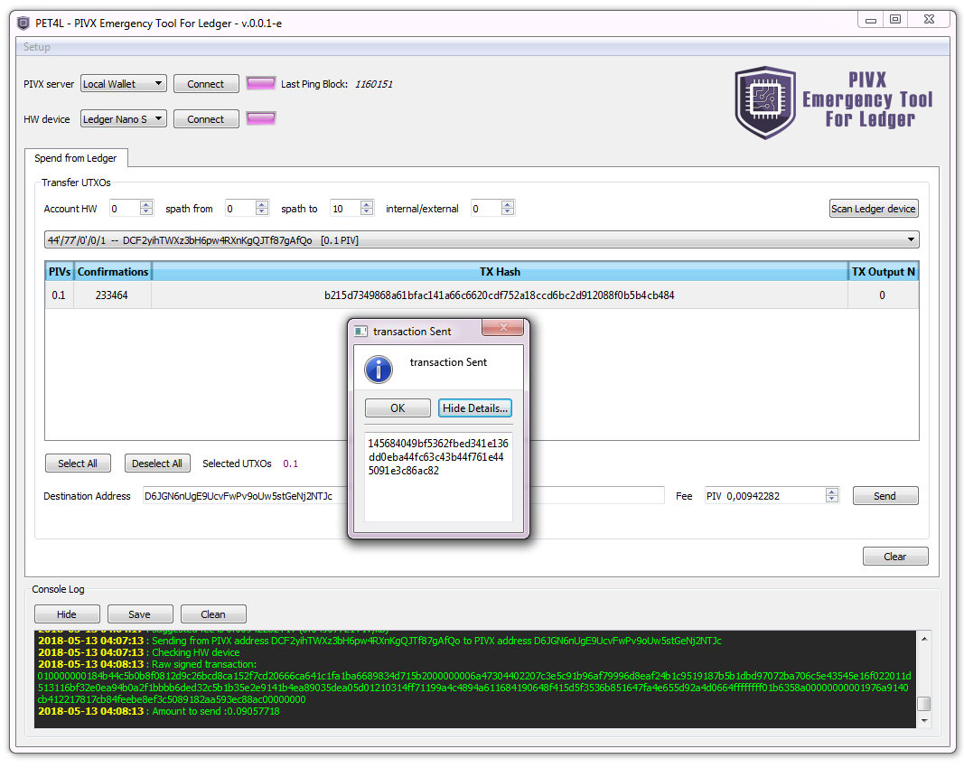The image size is (964, 768).
Task: Decrease the internal/external value
Action: 508,212
